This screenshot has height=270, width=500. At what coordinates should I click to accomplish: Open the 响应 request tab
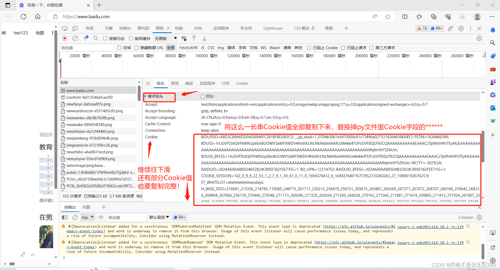coord(189,83)
